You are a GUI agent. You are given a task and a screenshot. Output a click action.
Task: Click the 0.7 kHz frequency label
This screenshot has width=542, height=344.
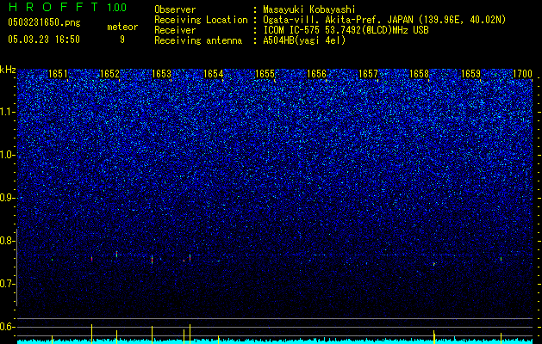(7, 284)
